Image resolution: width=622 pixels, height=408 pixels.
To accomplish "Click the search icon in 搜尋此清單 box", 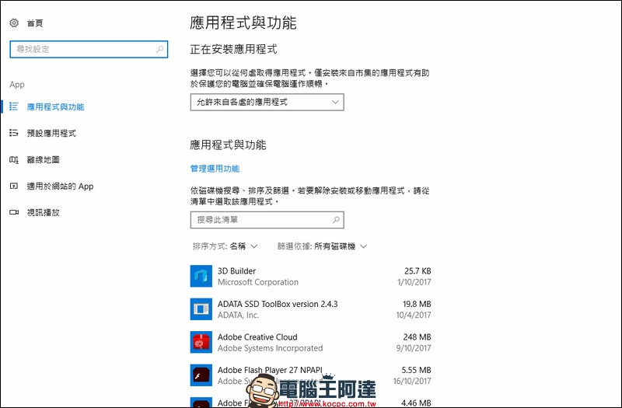I will tap(336, 220).
